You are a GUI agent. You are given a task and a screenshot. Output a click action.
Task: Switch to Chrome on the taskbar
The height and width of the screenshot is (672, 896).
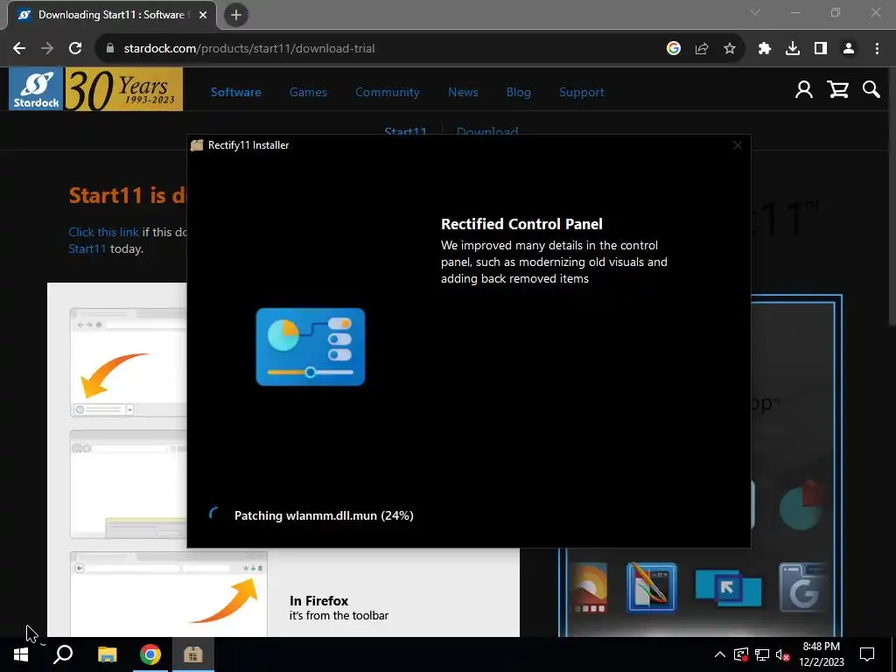tap(150, 654)
